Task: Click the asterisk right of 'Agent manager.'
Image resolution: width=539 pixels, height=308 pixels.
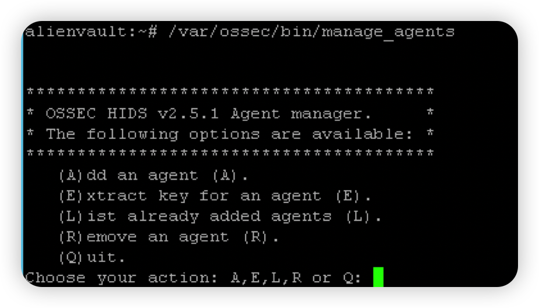Action: 430,113
